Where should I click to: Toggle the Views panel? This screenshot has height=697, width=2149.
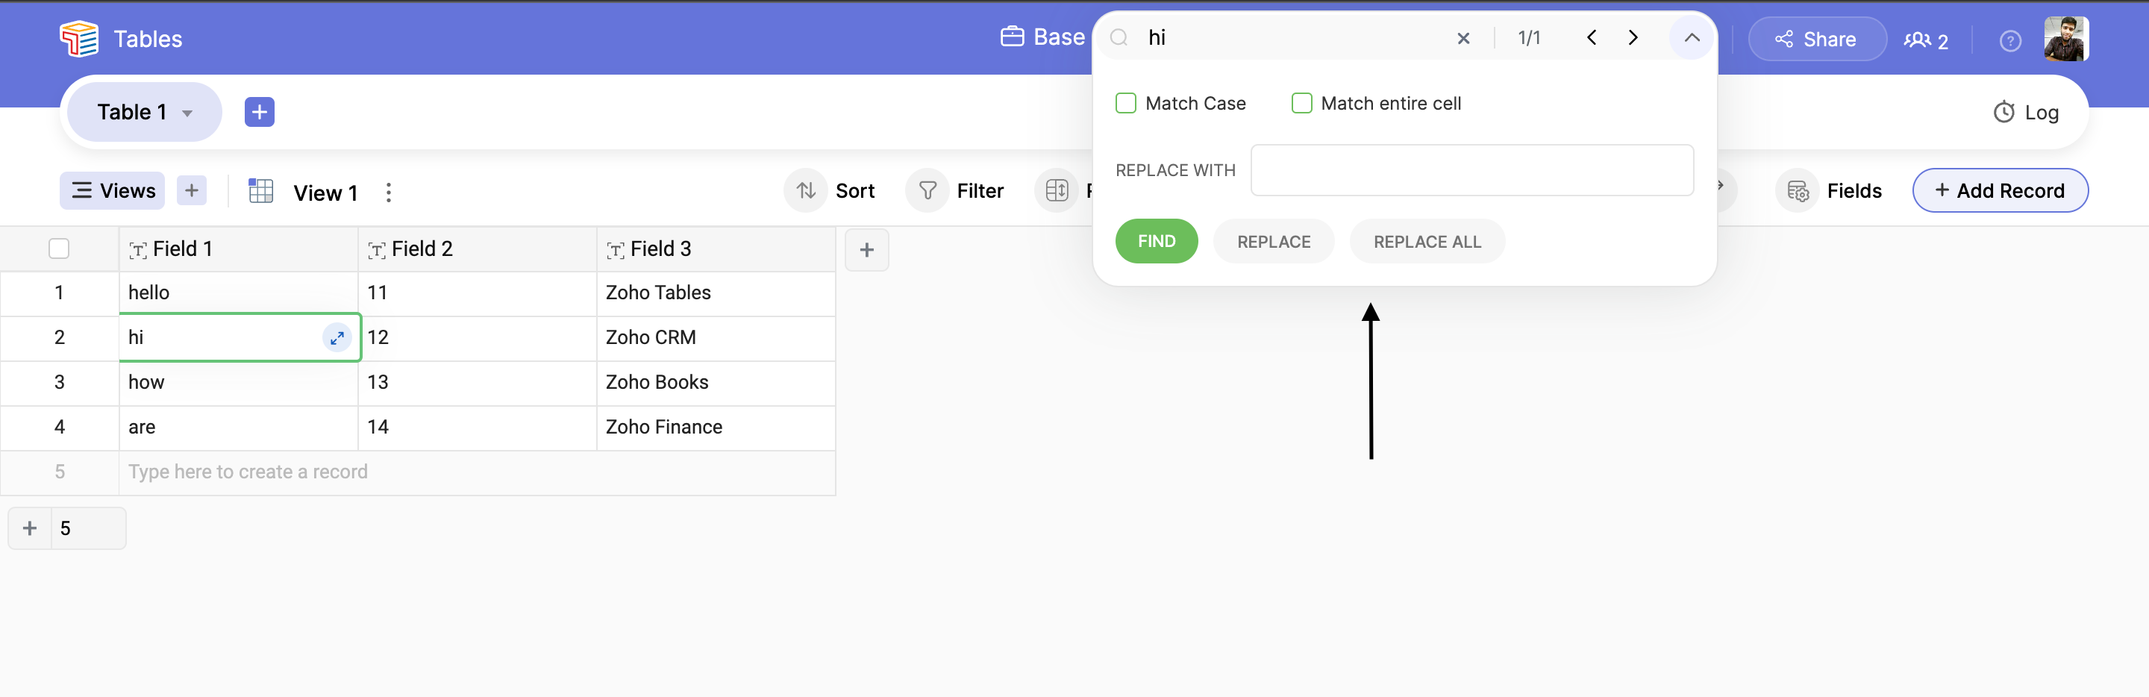pyautogui.click(x=113, y=191)
